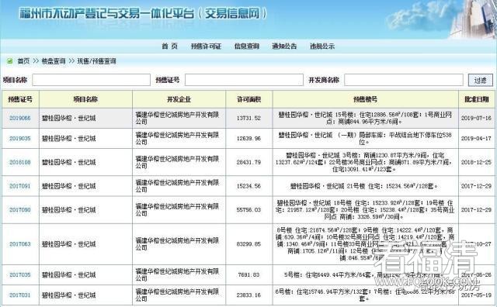Click the 过滤 filter button
Viewport: 497px width, 307px height.
481,80
